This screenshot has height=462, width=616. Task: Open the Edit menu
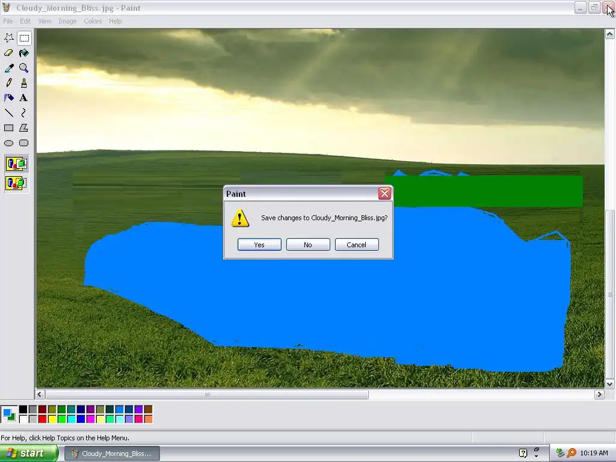[25, 21]
